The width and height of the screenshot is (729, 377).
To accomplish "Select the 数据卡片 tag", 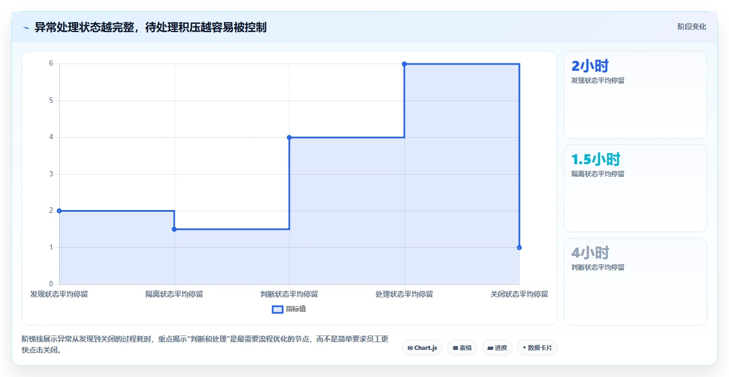I will tap(537, 348).
